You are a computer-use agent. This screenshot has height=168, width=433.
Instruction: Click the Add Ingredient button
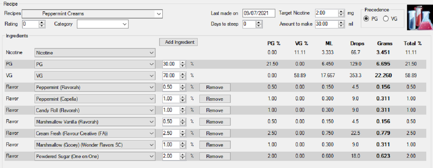pos(178,42)
